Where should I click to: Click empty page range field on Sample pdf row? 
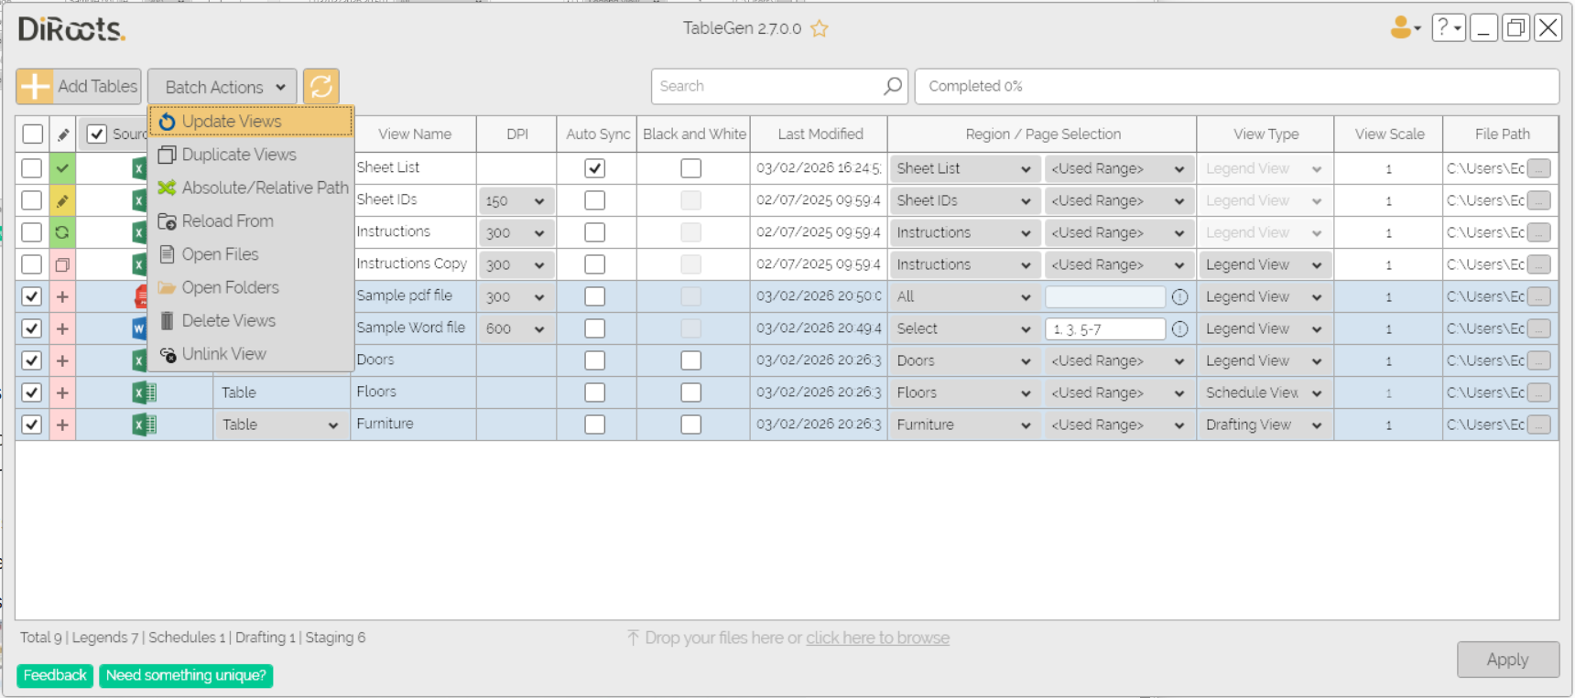(x=1105, y=296)
